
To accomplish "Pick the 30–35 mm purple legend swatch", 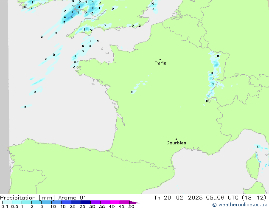I will 95,202.
